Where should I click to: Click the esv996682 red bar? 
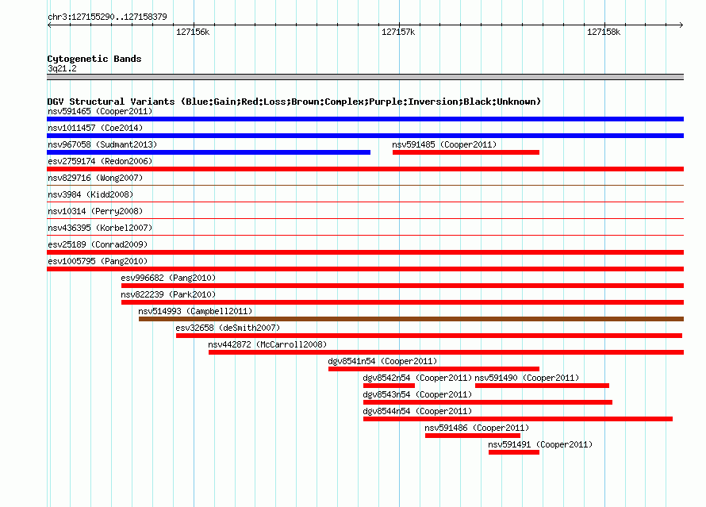(402, 286)
